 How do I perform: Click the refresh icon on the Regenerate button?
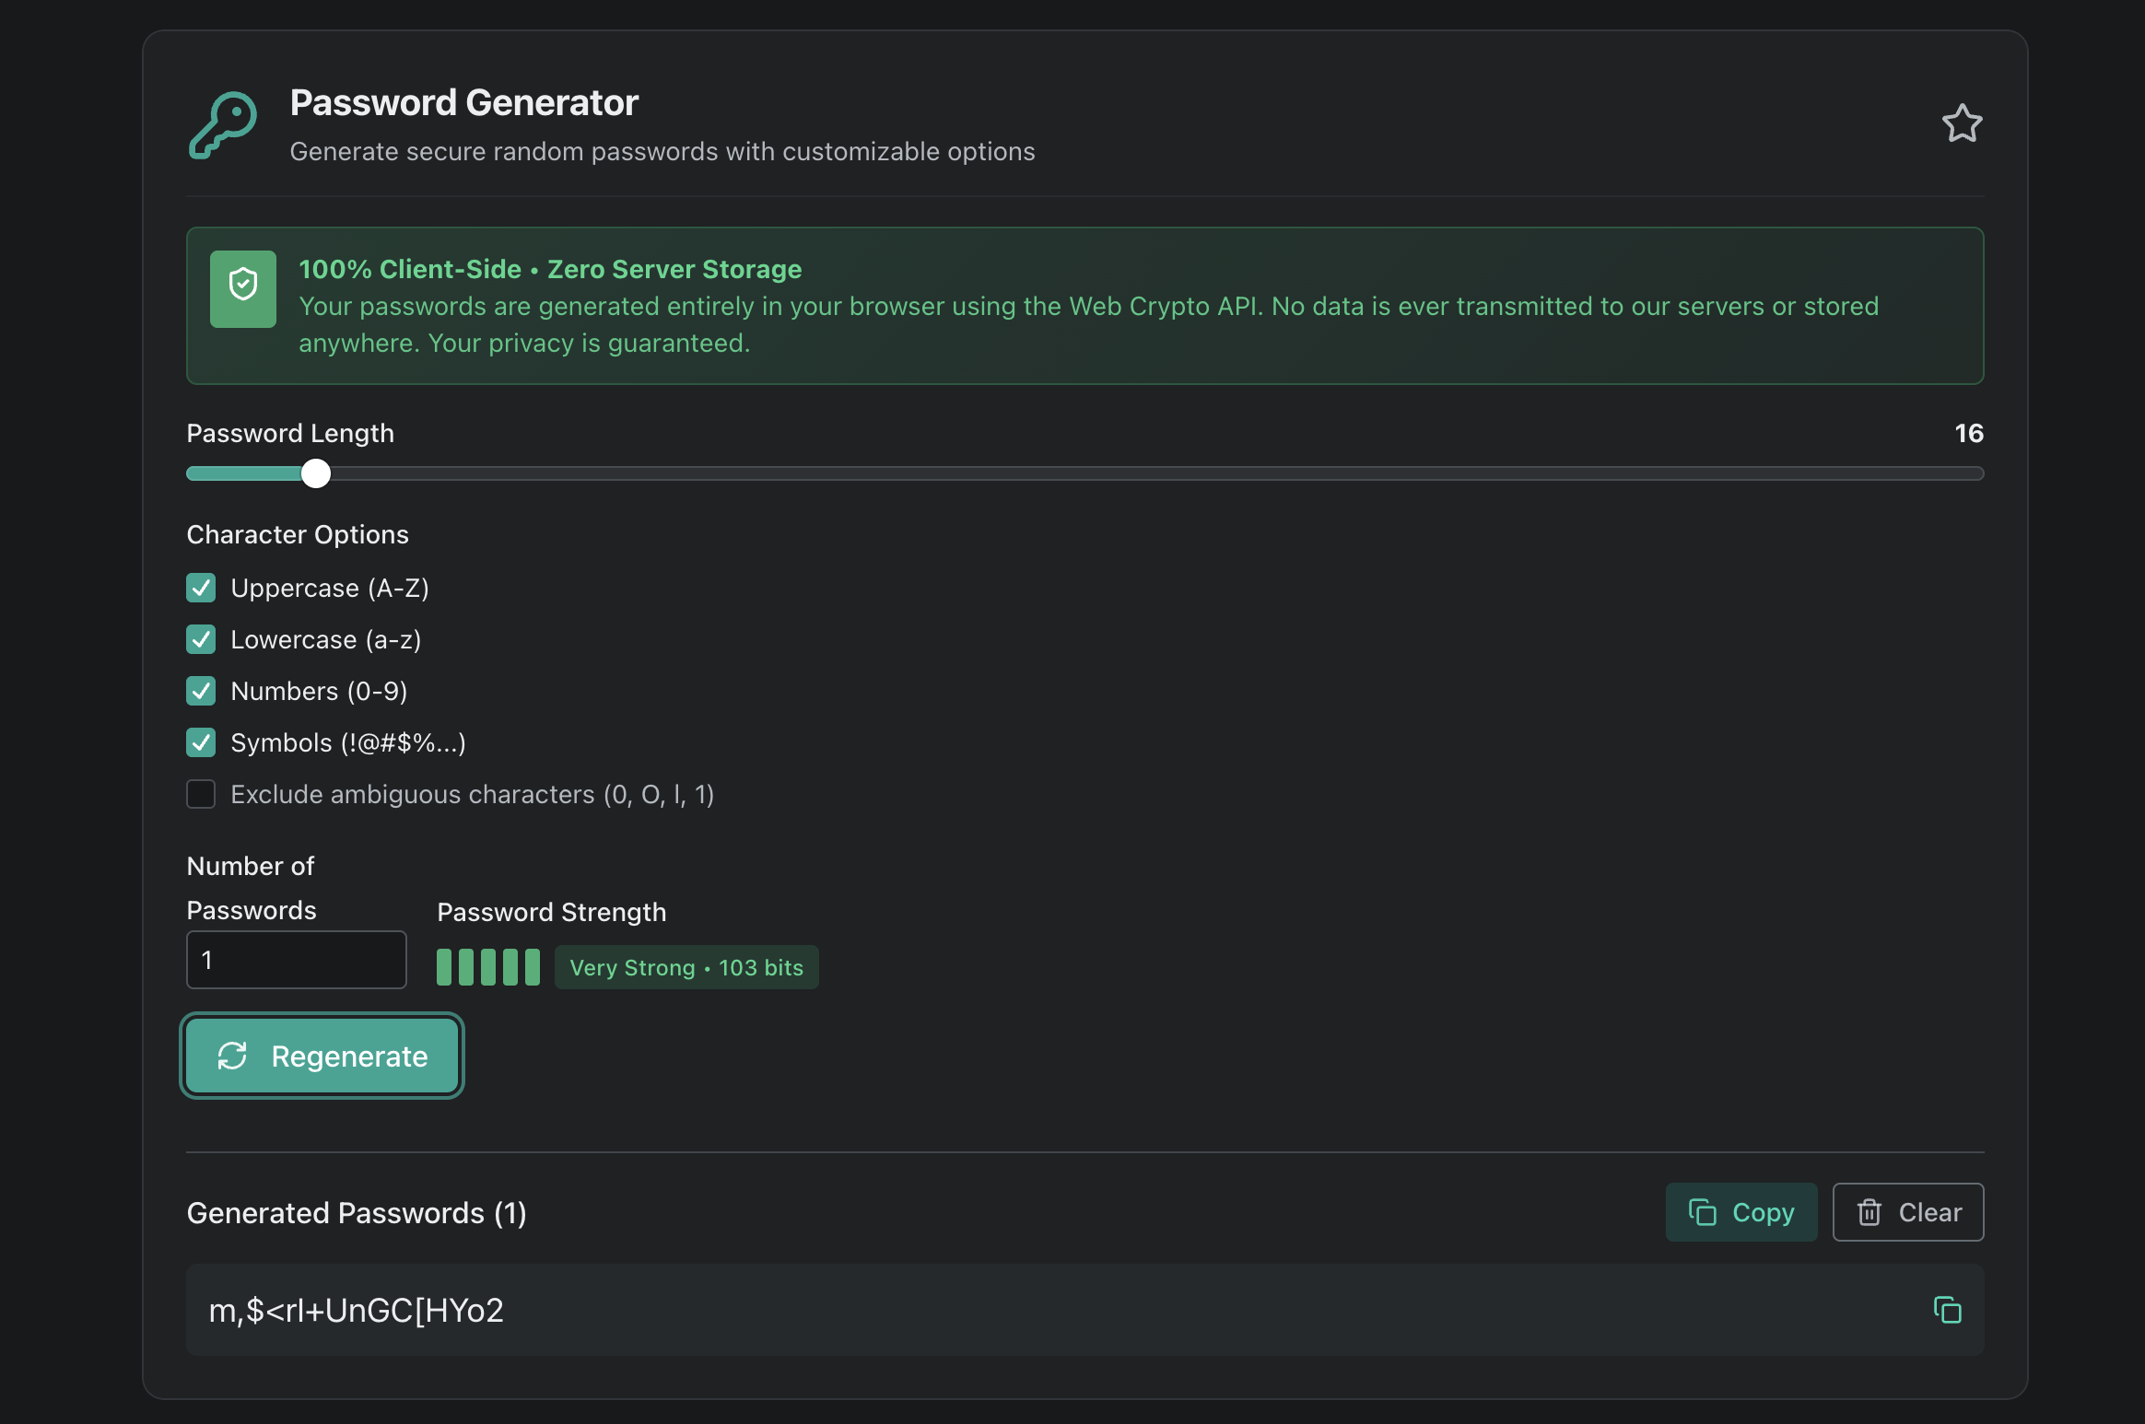[x=234, y=1056]
